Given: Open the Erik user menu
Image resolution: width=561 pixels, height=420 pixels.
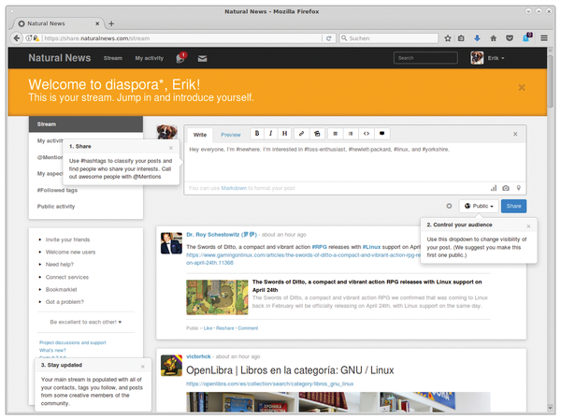Looking at the screenshot, I should (488, 58).
